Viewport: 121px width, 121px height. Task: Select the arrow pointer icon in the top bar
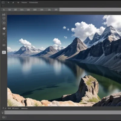pyautogui.click(x=8, y=2)
